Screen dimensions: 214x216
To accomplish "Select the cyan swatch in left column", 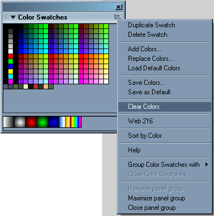I will pos(11,76).
